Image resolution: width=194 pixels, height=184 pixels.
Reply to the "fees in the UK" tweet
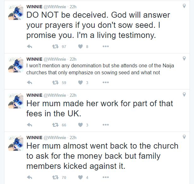coord(30,125)
